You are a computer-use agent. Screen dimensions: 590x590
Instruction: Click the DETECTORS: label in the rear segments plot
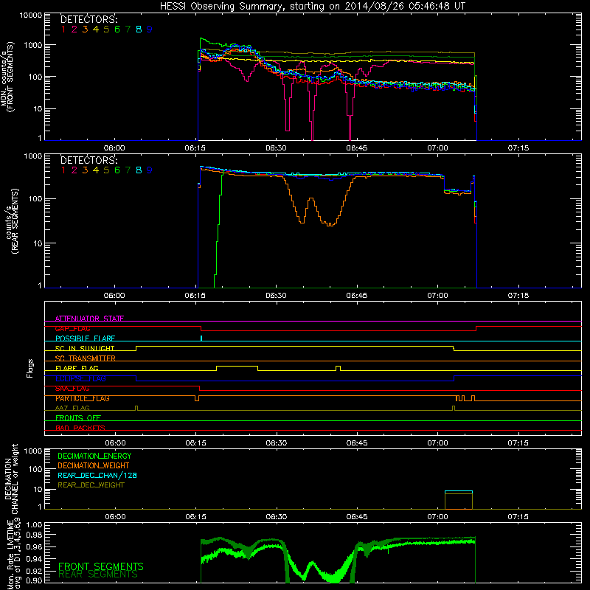pyautogui.click(x=88, y=160)
